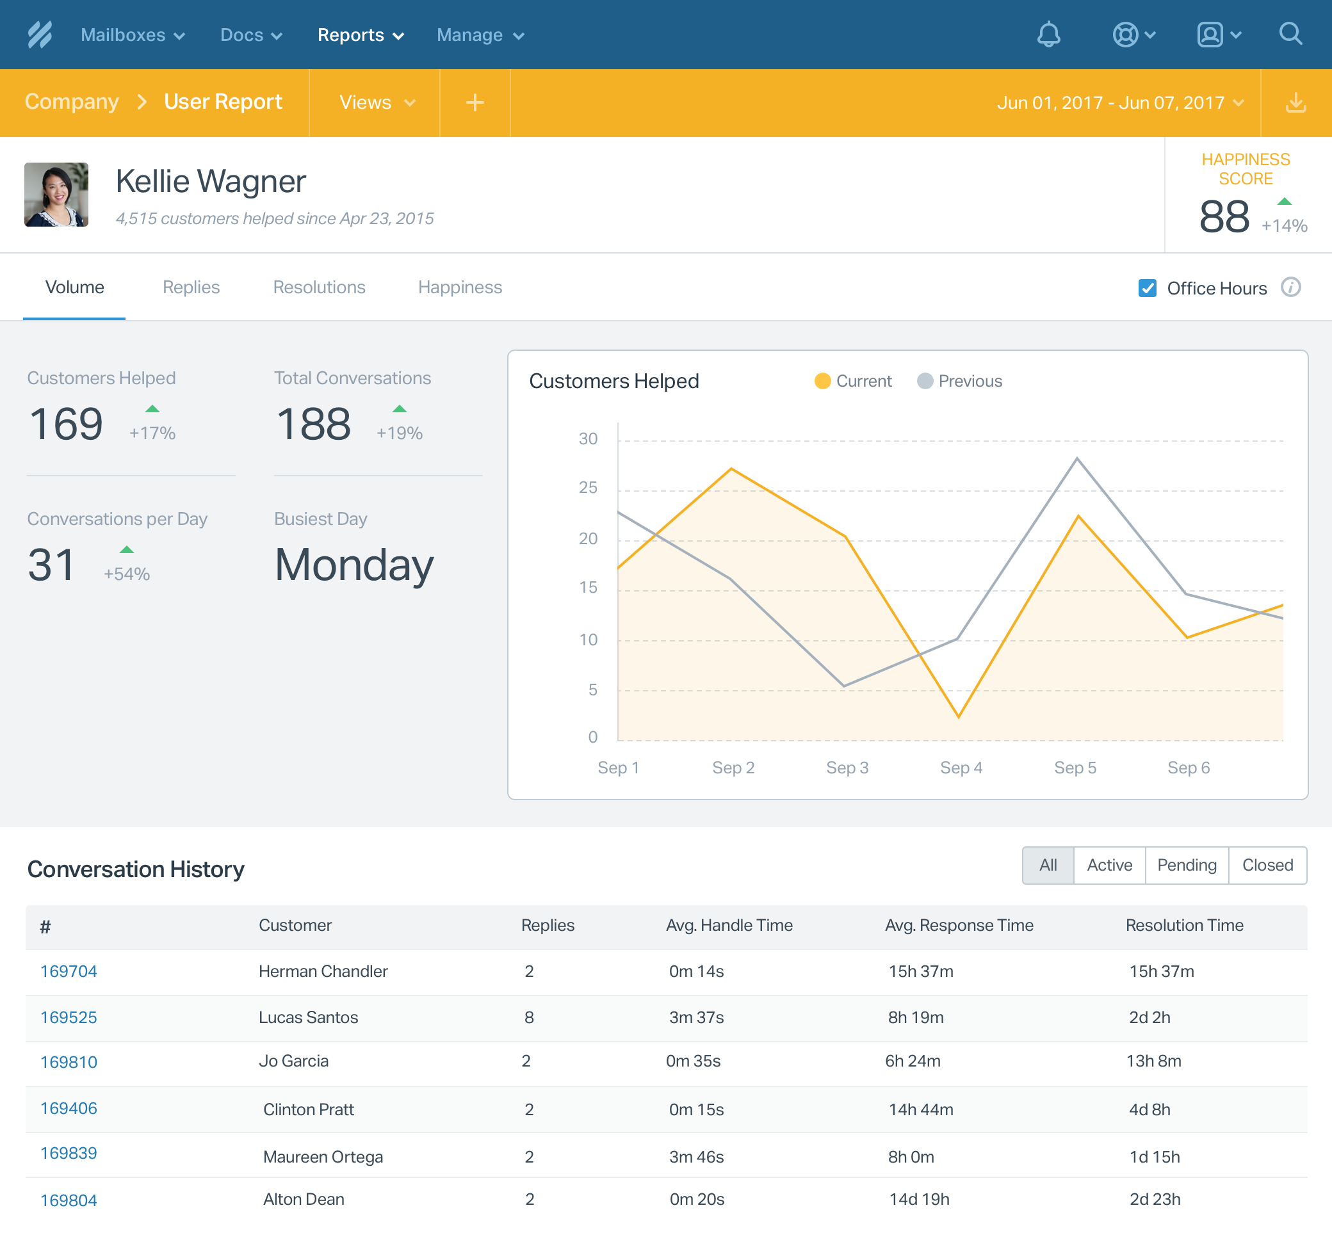Click the search magnifier icon
The height and width of the screenshot is (1233, 1332).
click(x=1290, y=35)
